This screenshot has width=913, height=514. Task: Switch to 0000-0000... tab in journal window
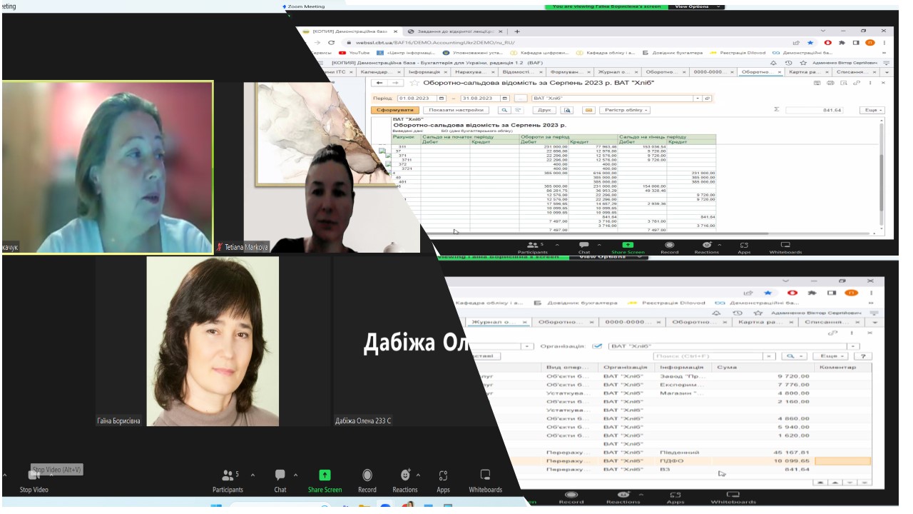tap(633, 322)
